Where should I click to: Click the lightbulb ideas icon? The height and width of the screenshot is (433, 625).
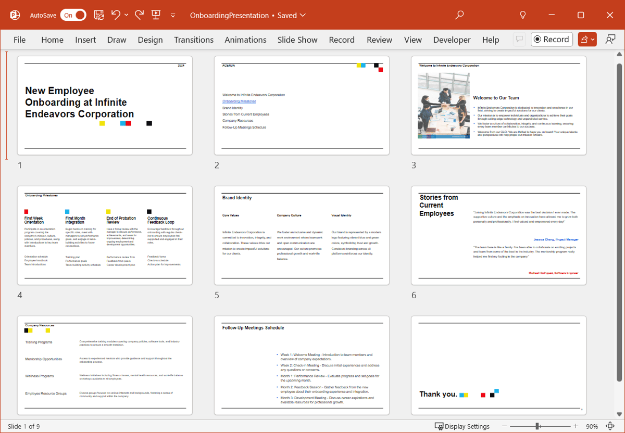pyautogui.click(x=523, y=15)
